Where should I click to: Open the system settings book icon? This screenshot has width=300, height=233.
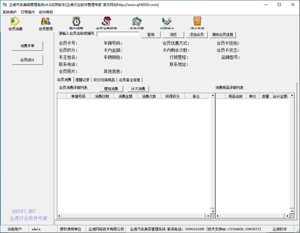[x=137, y=22]
